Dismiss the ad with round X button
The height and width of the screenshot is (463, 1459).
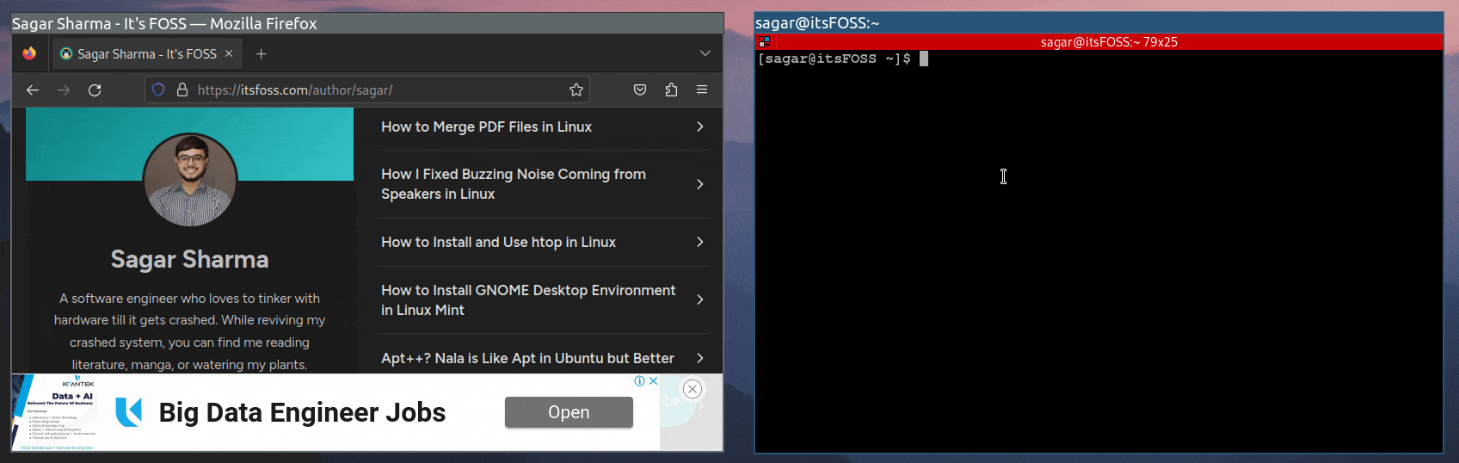coord(693,389)
